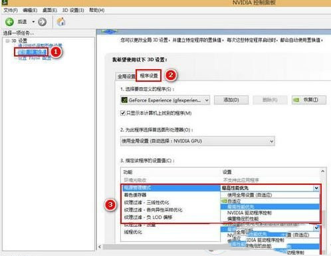The image size is (331, 256).
Task: Open the 3D 设置 menu in the menu bar
Action: tap(73, 10)
